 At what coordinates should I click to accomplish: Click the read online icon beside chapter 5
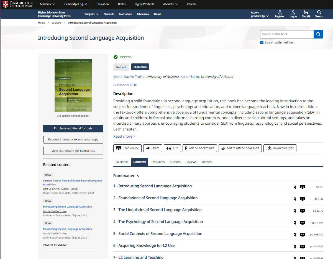(x=303, y=235)
